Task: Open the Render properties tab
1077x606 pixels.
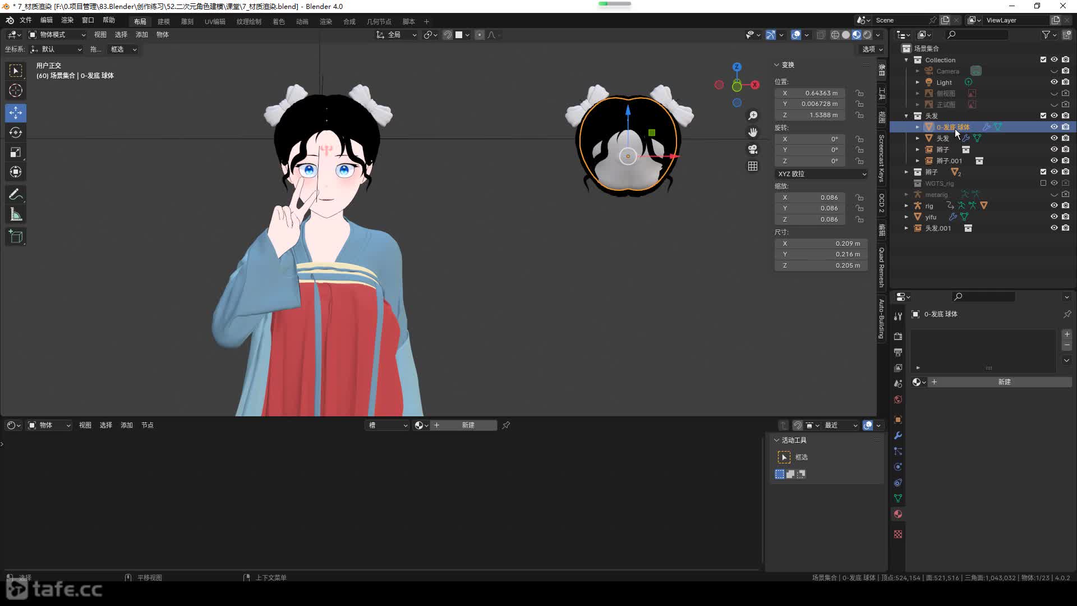Action: [898, 336]
